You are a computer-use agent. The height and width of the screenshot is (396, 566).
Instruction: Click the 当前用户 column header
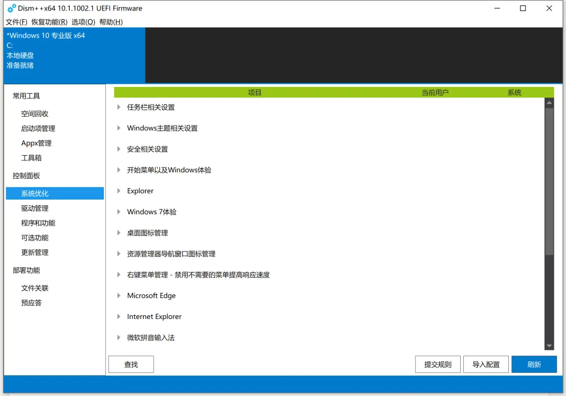(x=434, y=92)
